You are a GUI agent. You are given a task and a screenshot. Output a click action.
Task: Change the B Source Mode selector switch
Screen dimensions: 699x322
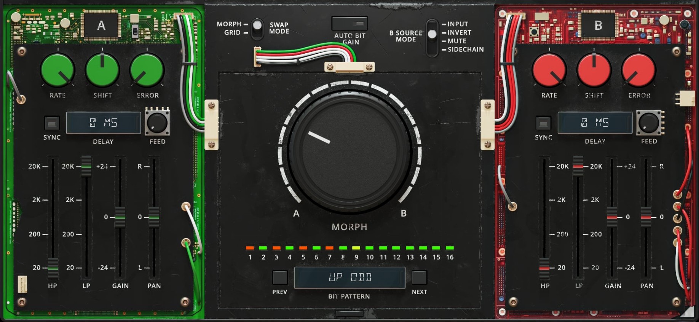432,37
